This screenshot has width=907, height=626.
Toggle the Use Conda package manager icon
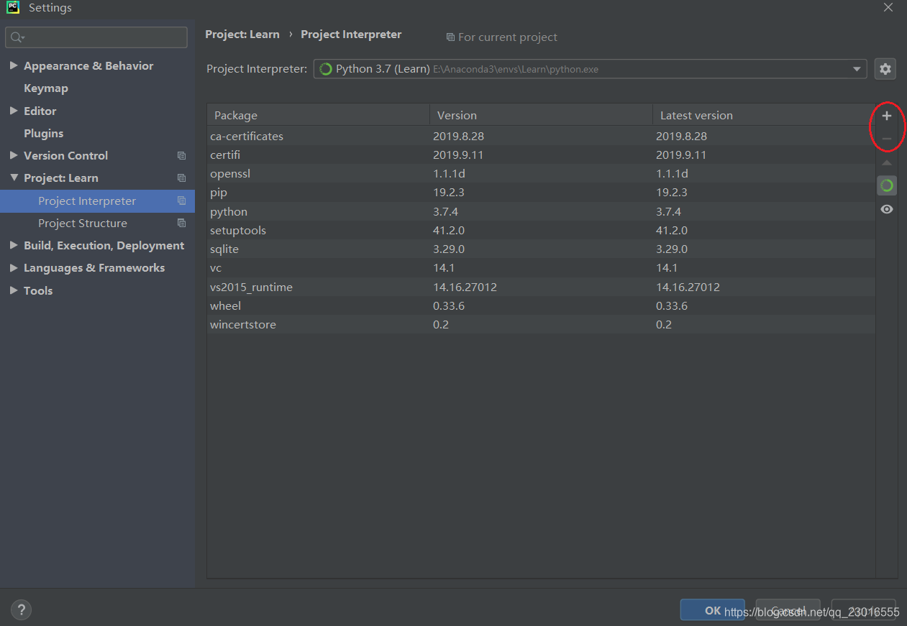[x=887, y=185]
